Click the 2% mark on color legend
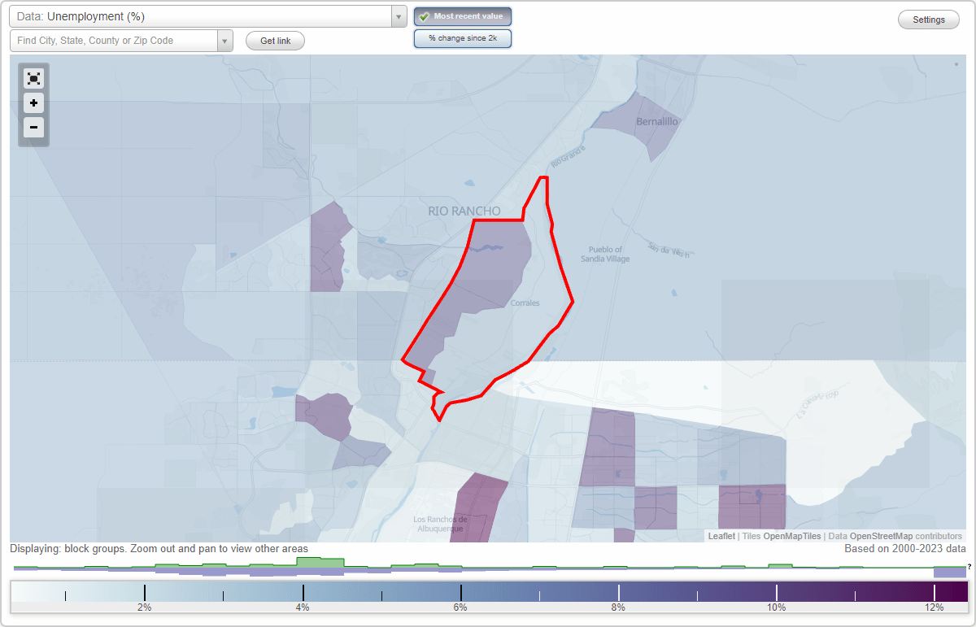Screen dimensions: 976x627 click(x=144, y=593)
